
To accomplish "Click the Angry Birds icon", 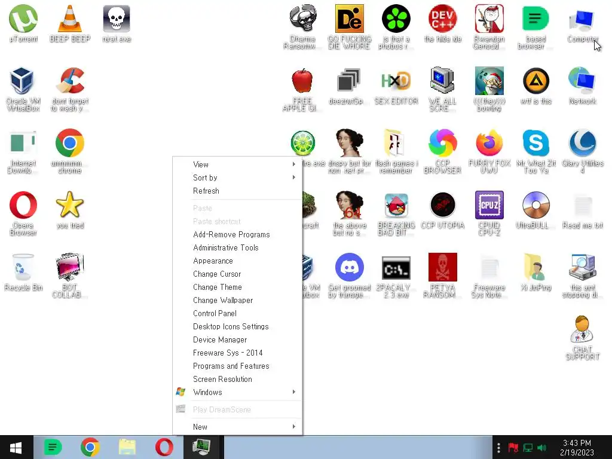I will [396, 205].
